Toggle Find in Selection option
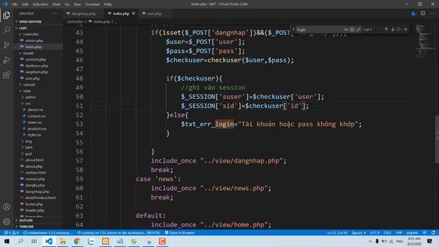Viewport: 439px width, 247px height. [x=399, y=30]
